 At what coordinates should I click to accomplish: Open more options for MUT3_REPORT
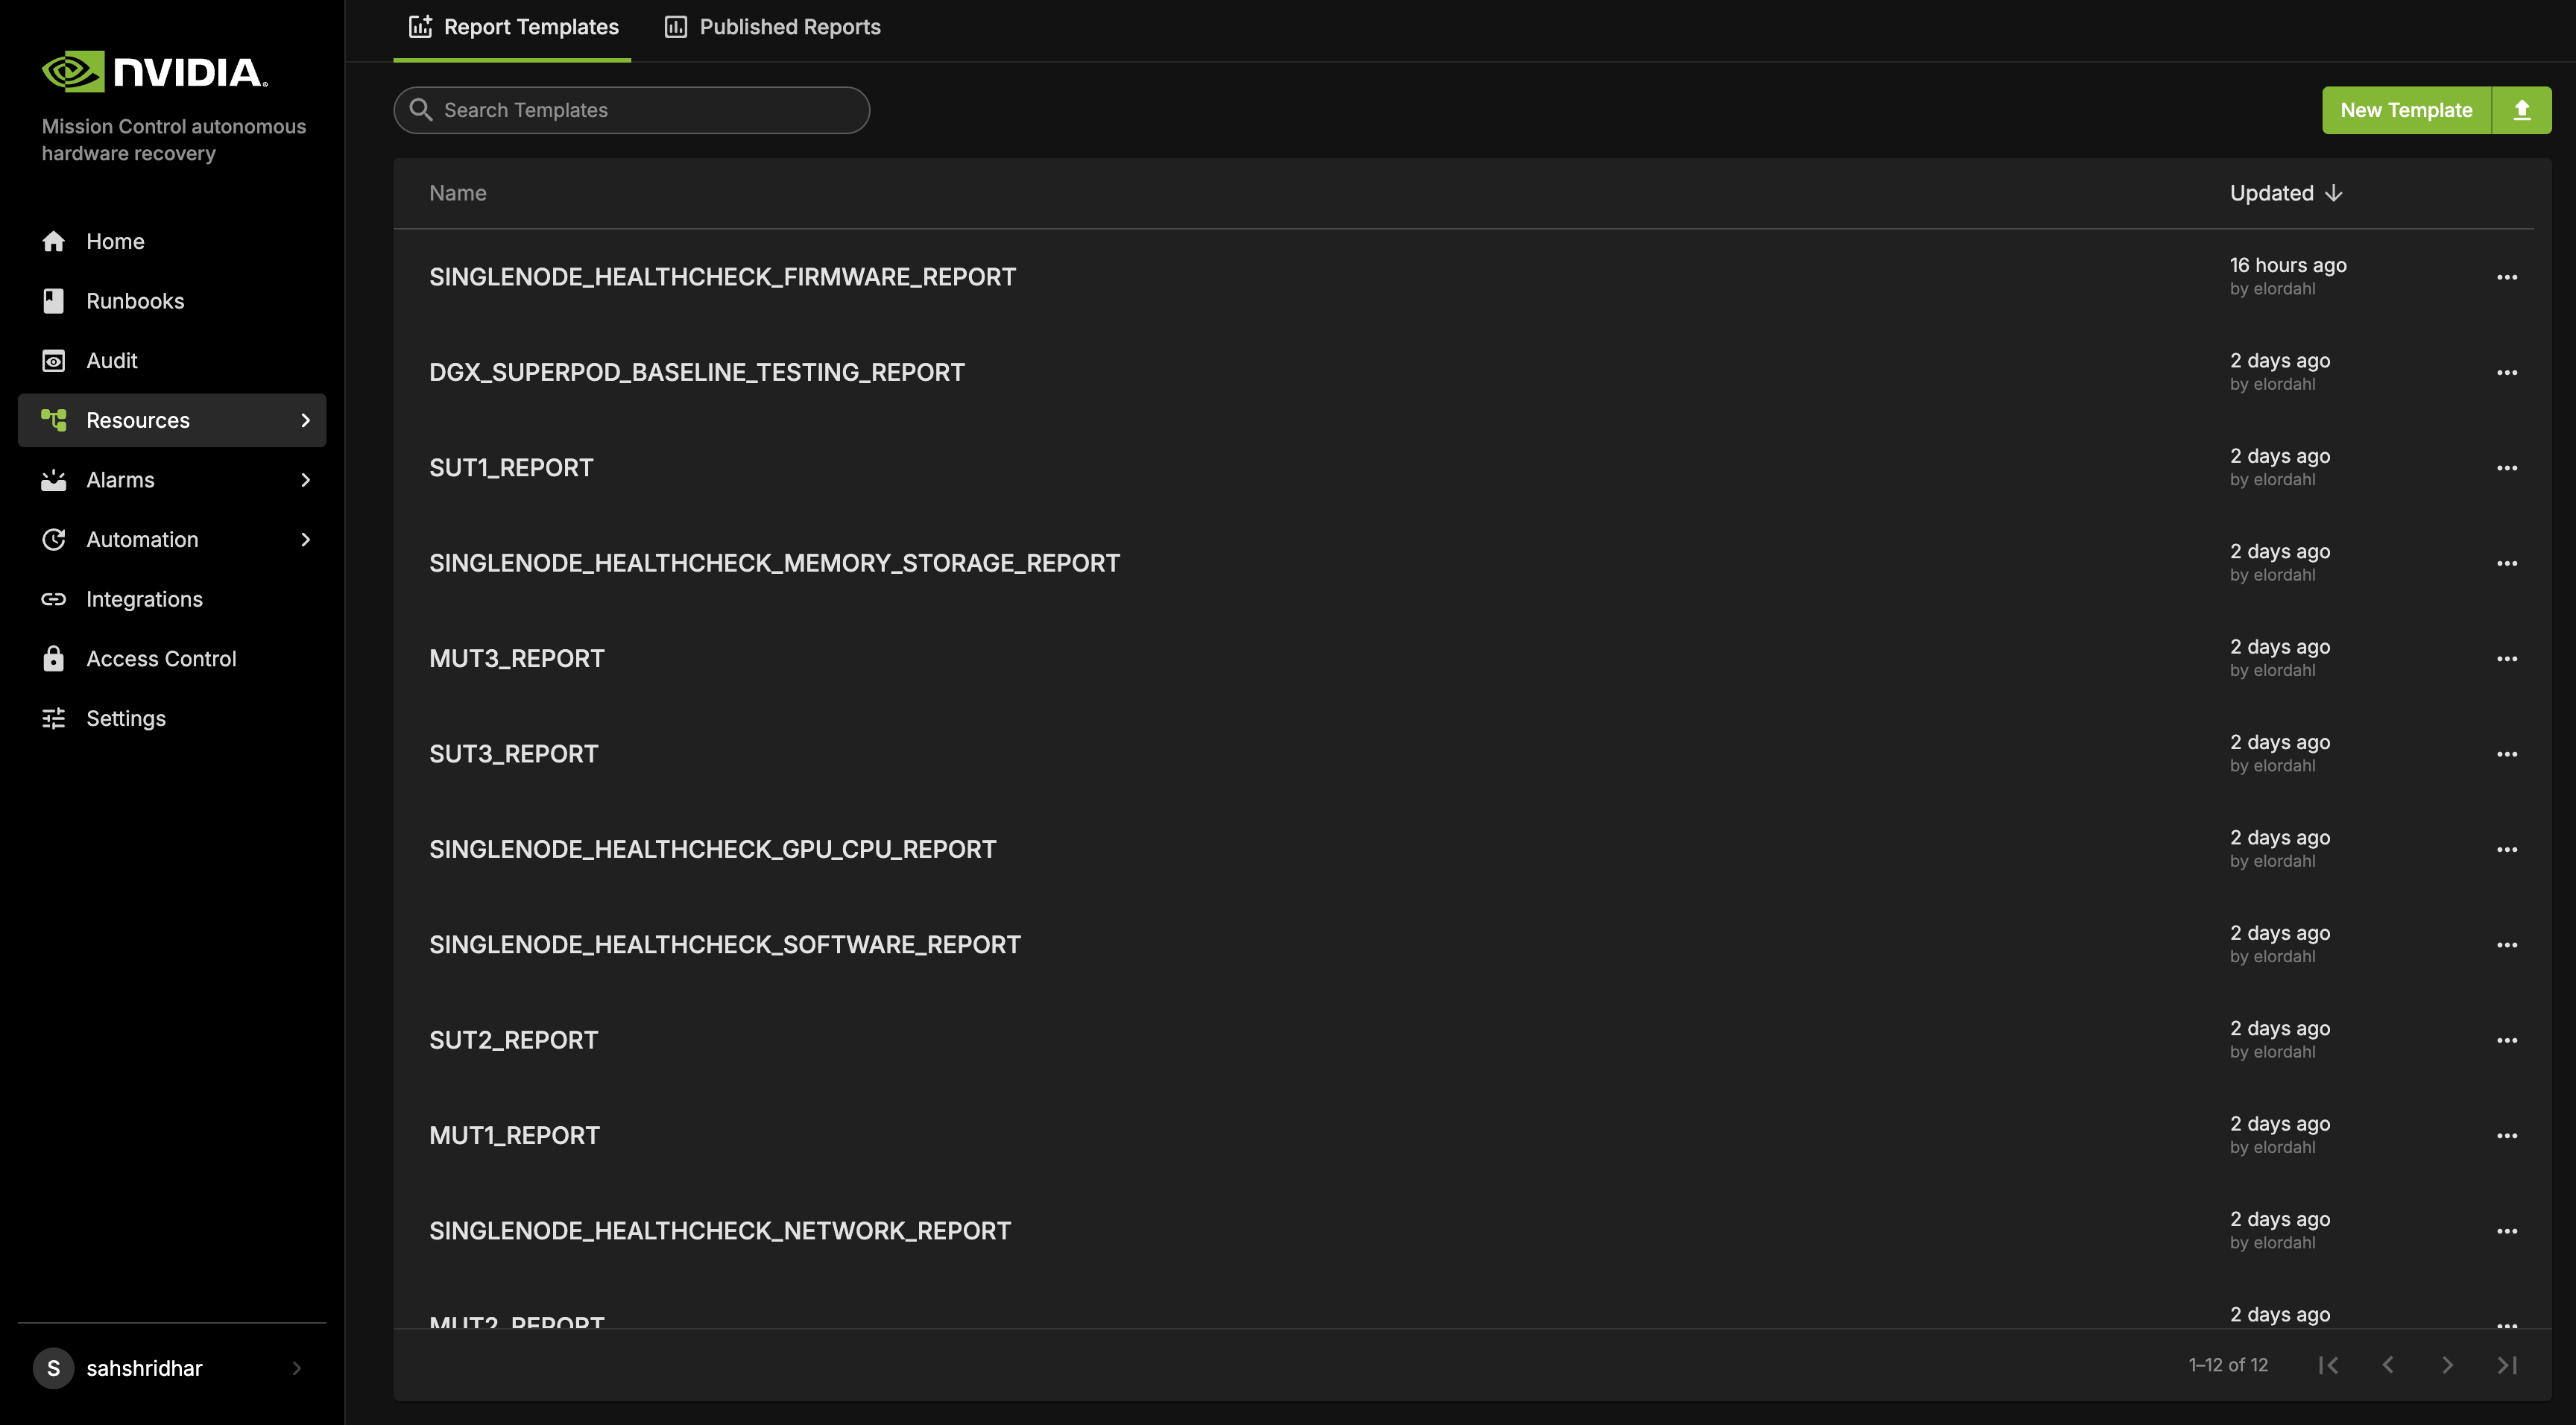[2507, 659]
